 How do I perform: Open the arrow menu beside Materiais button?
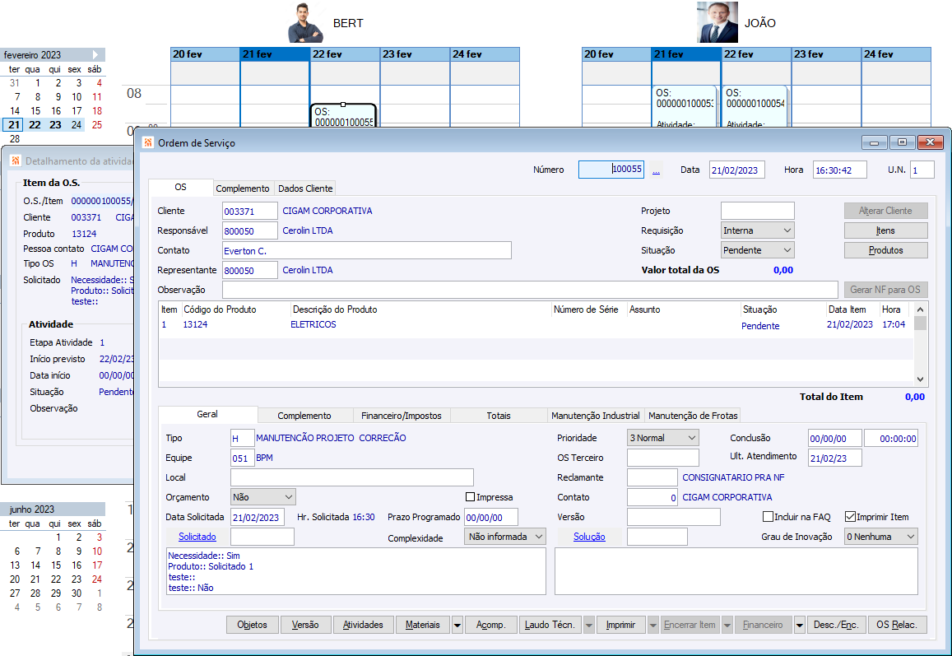coord(457,625)
